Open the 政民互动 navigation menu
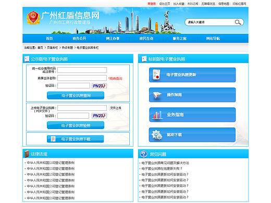 click(x=146, y=39)
